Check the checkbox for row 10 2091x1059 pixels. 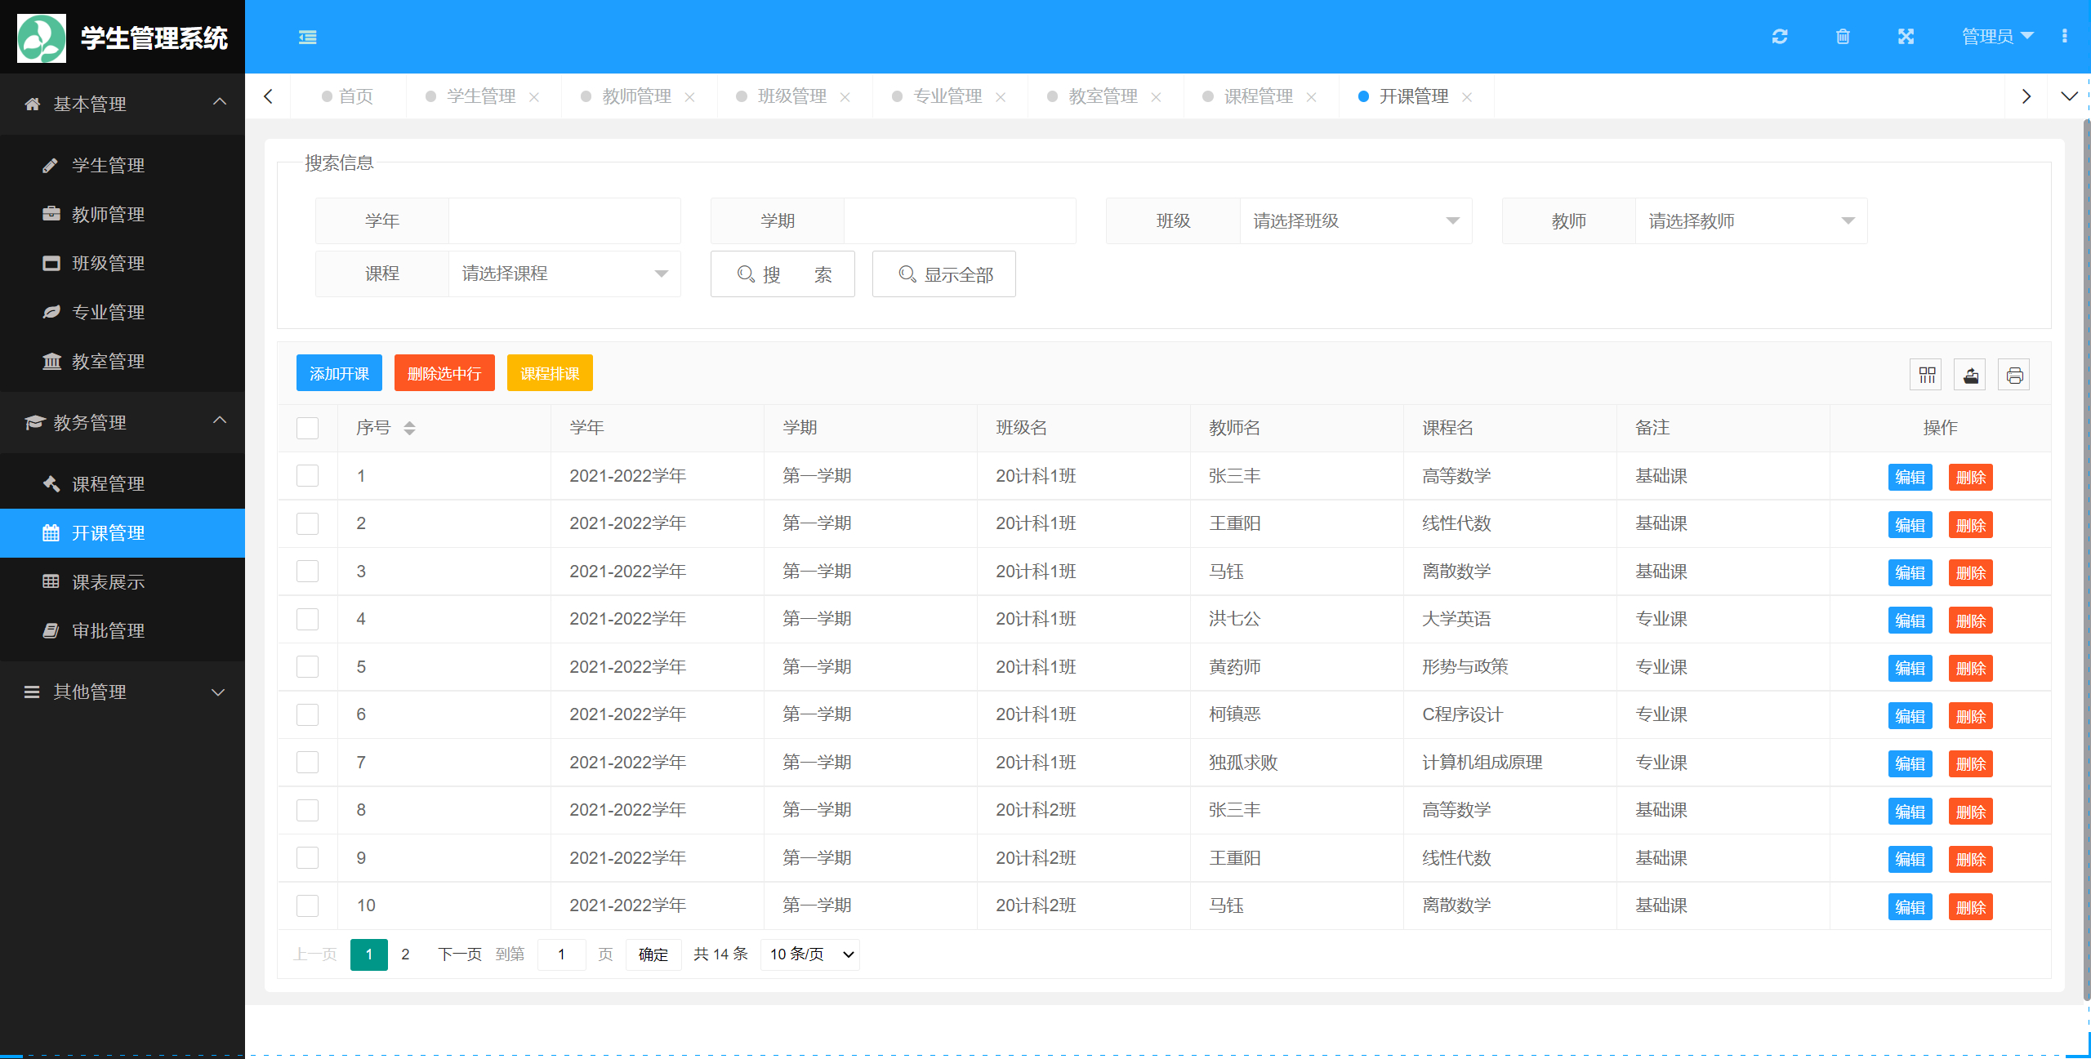307,905
